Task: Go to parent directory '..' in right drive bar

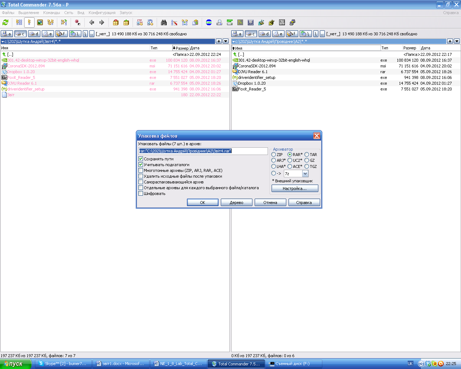Action: pyautogui.click(x=322, y=34)
